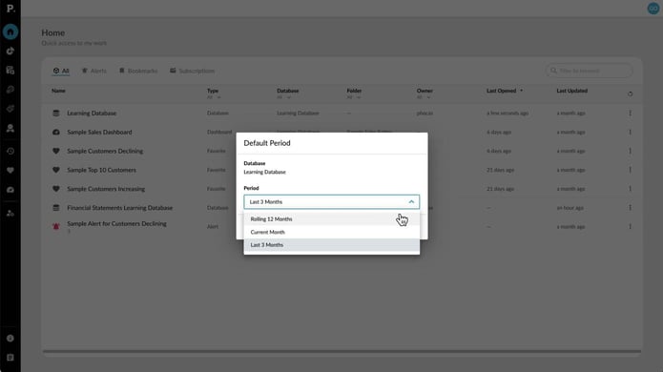The height and width of the screenshot is (372, 663).
Task: Open Home icon in sidebar
Action: 10,31
